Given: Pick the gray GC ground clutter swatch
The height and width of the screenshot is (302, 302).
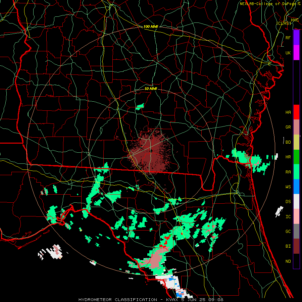Looking at the screenshot, I should pyautogui.click(x=296, y=231).
